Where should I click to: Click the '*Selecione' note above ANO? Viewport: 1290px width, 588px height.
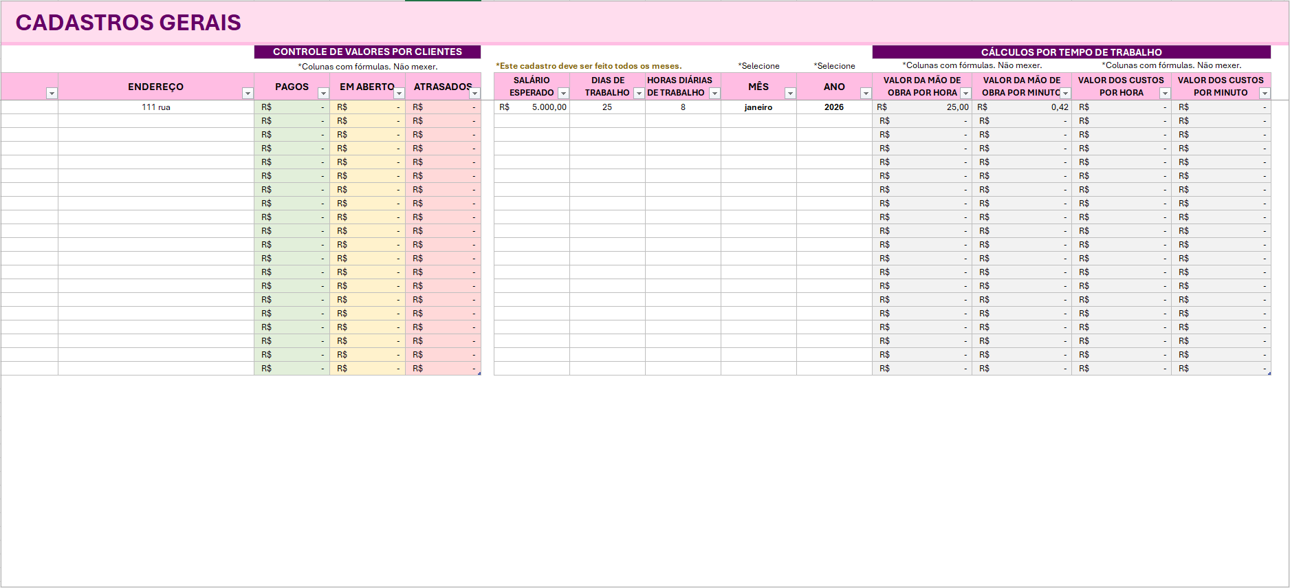coord(835,66)
